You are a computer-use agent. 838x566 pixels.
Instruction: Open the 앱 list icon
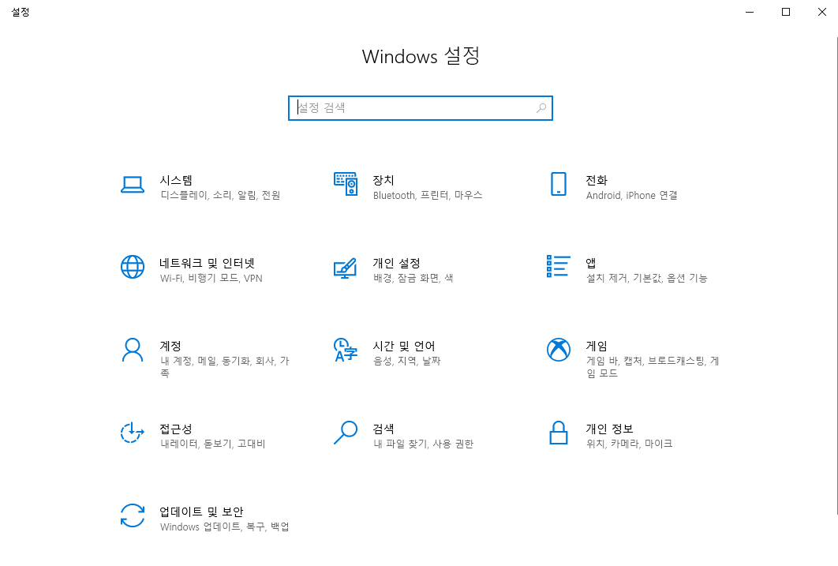[559, 266]
